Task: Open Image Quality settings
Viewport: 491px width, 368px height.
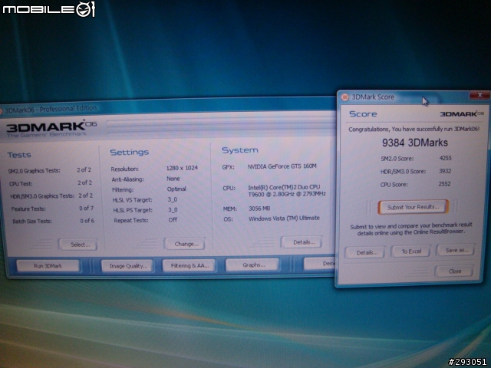Action: tap(128, 266)
